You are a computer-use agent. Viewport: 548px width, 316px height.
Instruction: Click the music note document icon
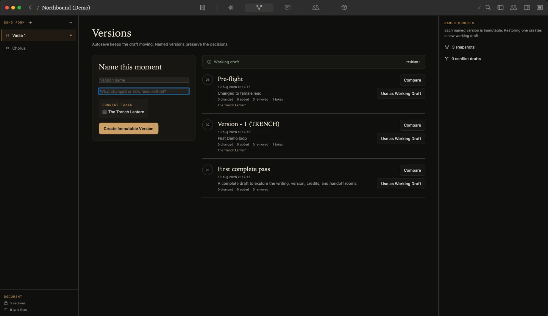point(38,8)
